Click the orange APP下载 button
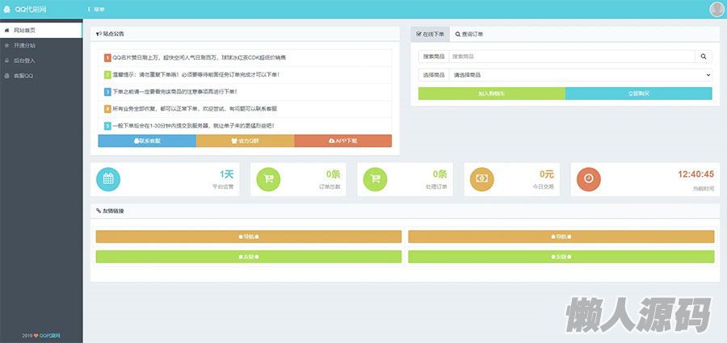The image size is (727, 343). click(x=342, y=140)
